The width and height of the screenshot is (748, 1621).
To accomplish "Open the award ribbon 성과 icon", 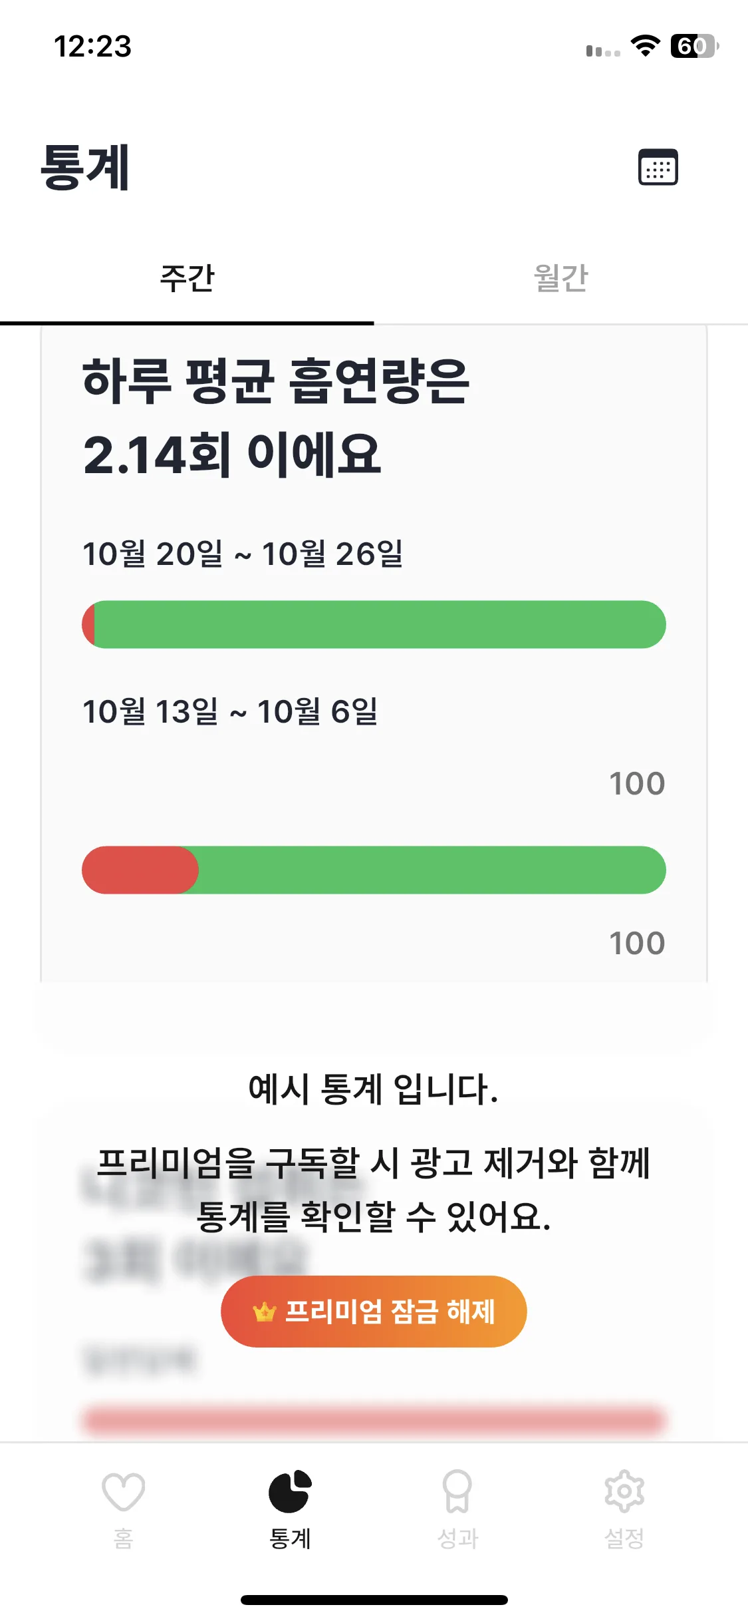I will click(457, 1491).
